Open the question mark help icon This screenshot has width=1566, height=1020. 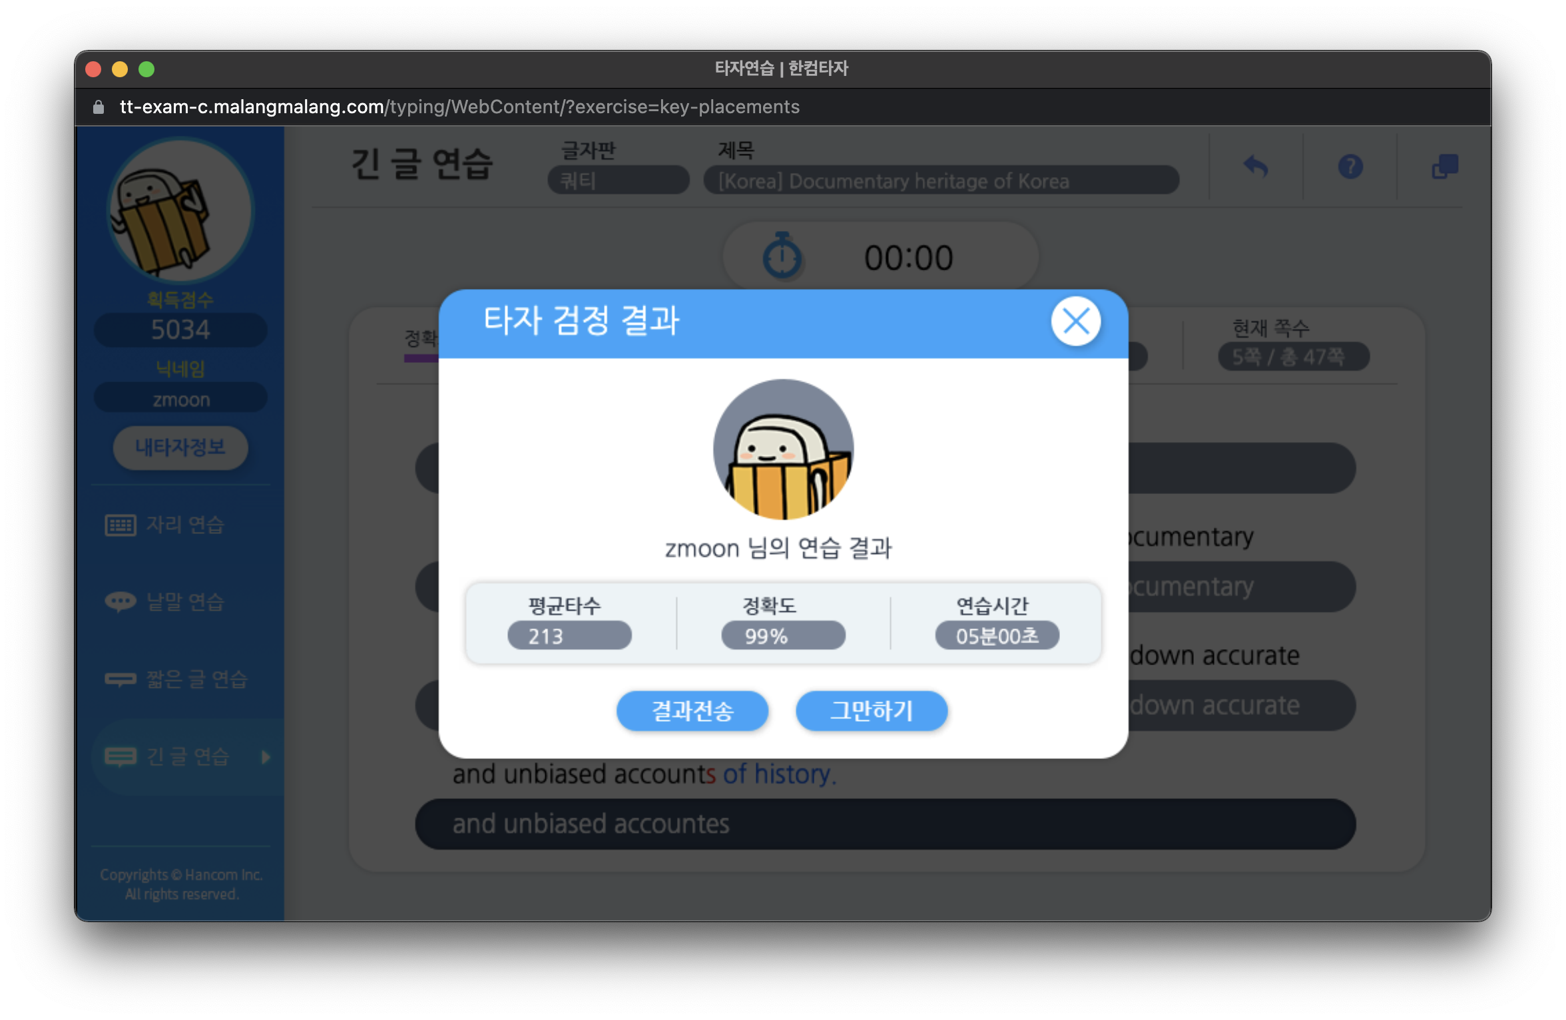pyautogui.click(x=1350, y=166)
